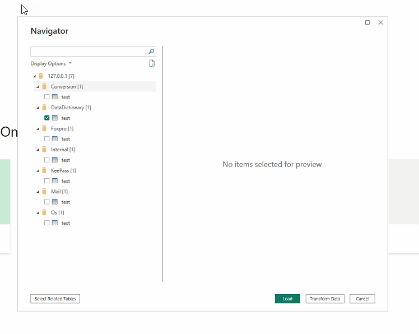419x334 pixels.
Task: Select test label under Conversion
Action: click(x=66, y=97)
